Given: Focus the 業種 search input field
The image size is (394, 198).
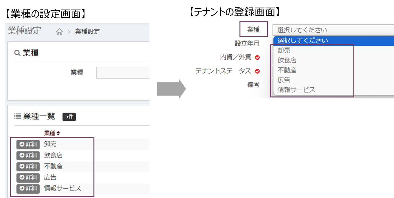Looking at the screenshot, I should click(x=123, y=73).
